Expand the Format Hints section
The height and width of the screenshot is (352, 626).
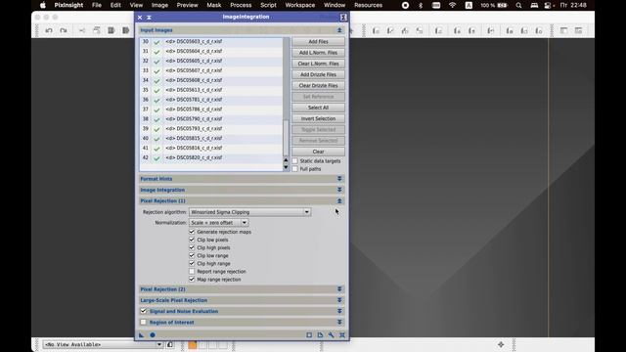(x=339, y=179)
